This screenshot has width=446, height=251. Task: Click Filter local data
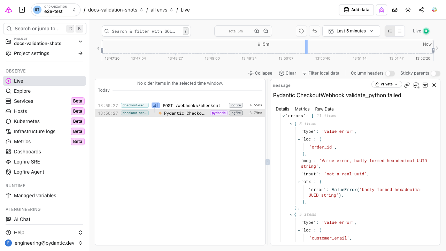[x=321, y=73]
